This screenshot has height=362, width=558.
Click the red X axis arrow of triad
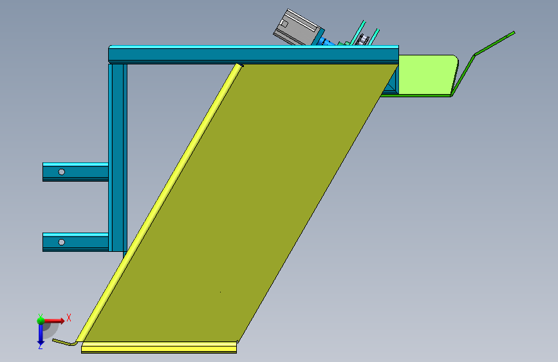(x=55, y=321)
